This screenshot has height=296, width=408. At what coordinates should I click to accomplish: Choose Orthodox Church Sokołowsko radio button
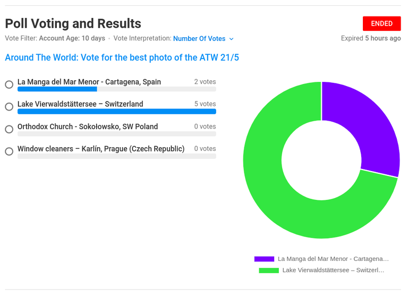pos(9,129)
